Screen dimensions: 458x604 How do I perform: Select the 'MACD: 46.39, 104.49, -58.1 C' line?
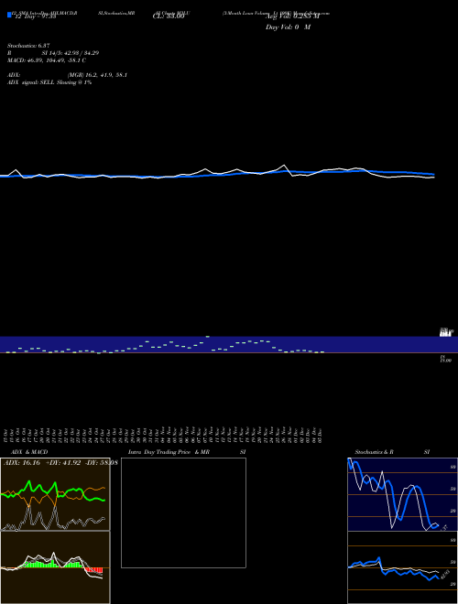click(x=47, y=60)
